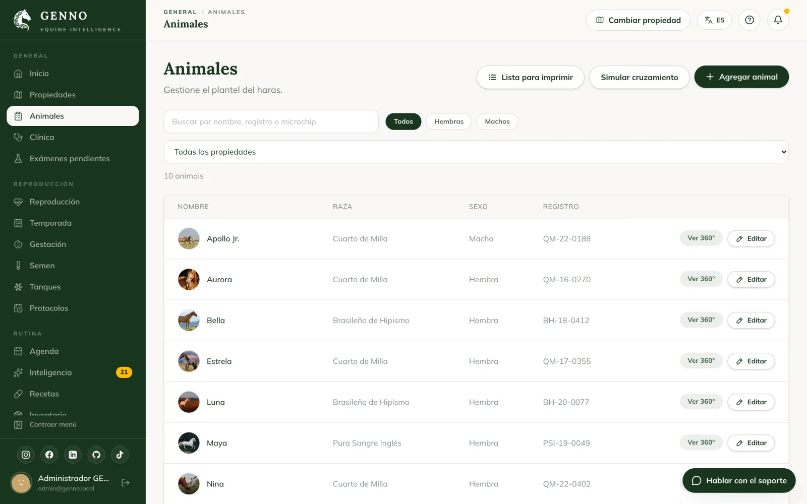Click Editar for Estrela
Viewport: 807px width, 504px height.
click(751, 361)
